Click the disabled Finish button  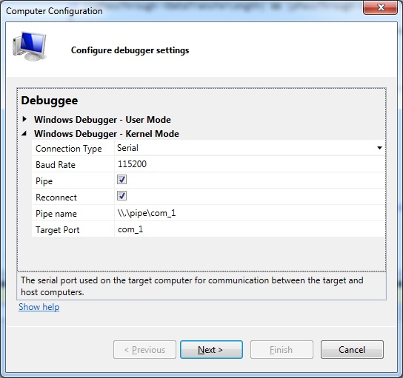pos(282,349)
